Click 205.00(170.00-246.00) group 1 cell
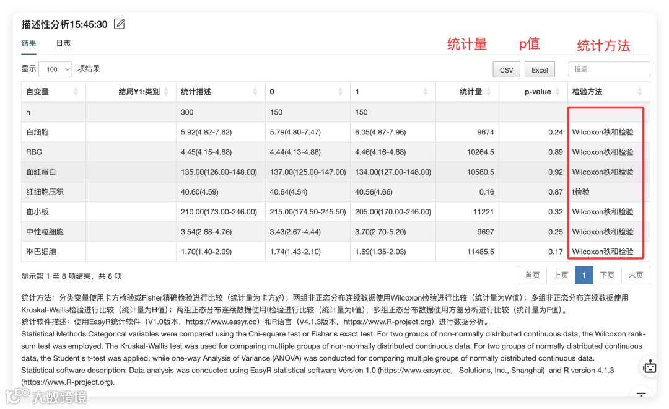 click(393, 212)
